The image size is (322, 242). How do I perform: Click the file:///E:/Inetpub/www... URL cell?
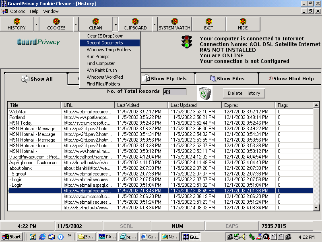[x=88, y=208]
